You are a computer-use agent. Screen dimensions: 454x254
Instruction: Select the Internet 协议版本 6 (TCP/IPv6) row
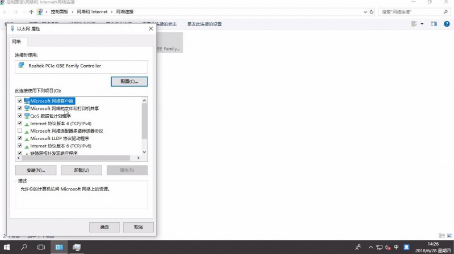pos(61,146)
